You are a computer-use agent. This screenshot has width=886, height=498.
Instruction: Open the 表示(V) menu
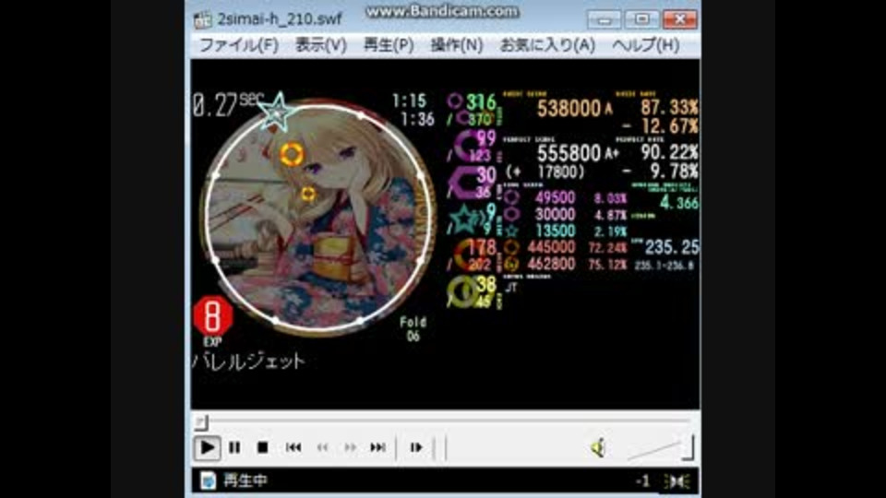point(321,45)
